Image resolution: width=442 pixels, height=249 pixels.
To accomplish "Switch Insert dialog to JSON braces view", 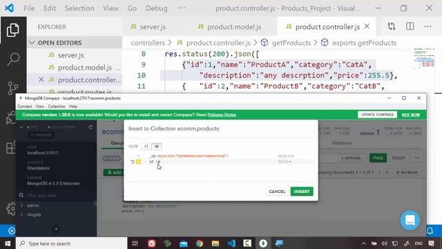I will pos(146,146).
